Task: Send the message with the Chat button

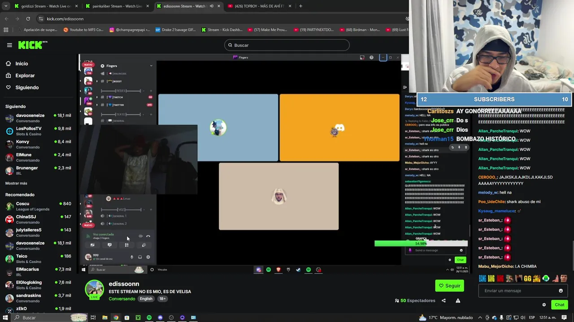Action: pyautogui.click(x=559, y=305)
